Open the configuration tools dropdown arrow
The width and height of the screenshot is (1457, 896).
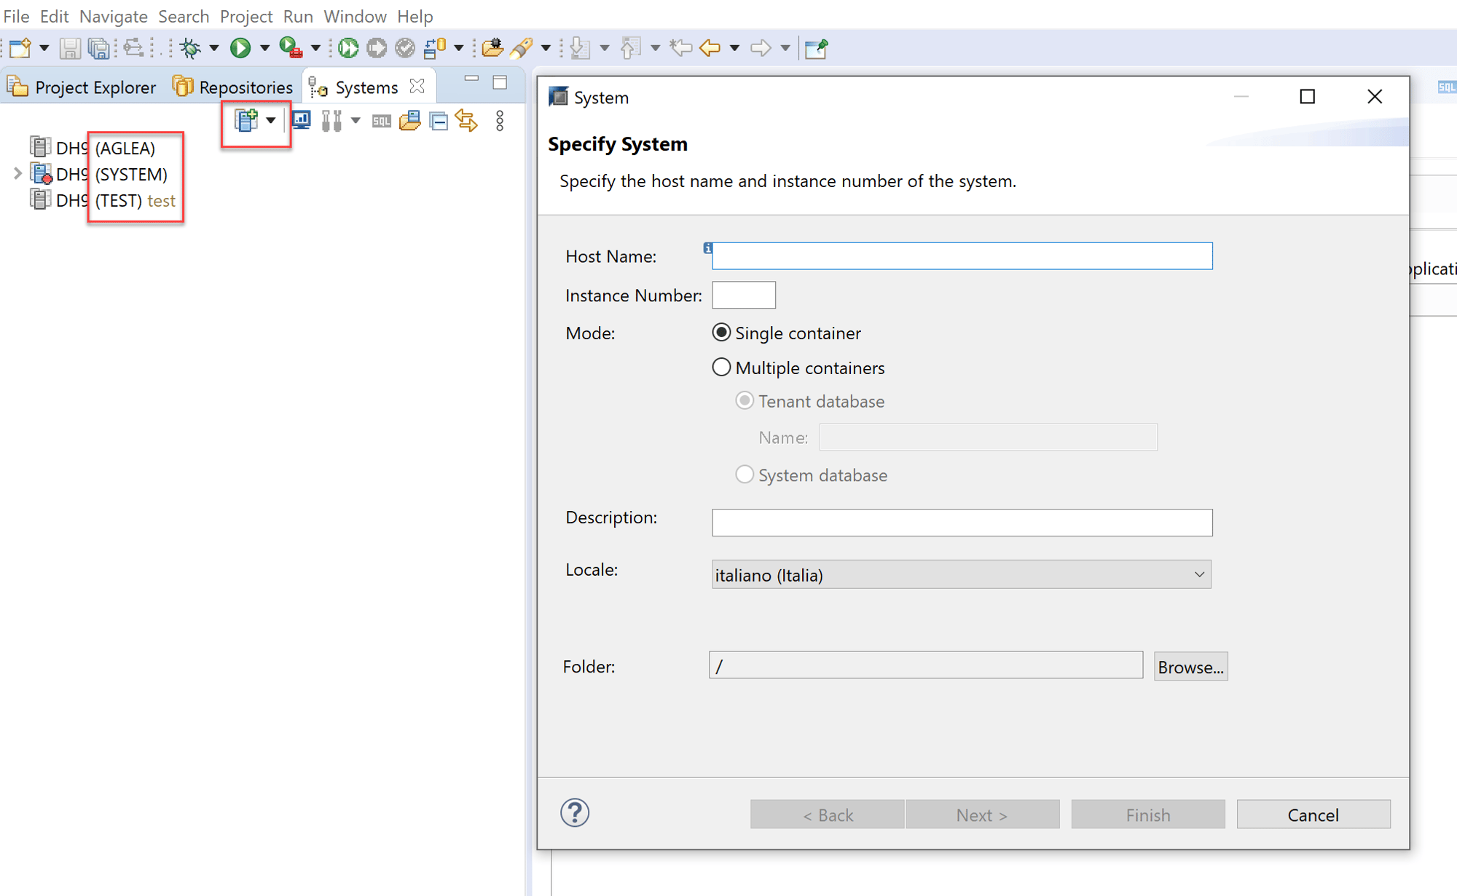pyautogui.click(x=356, y=120)
